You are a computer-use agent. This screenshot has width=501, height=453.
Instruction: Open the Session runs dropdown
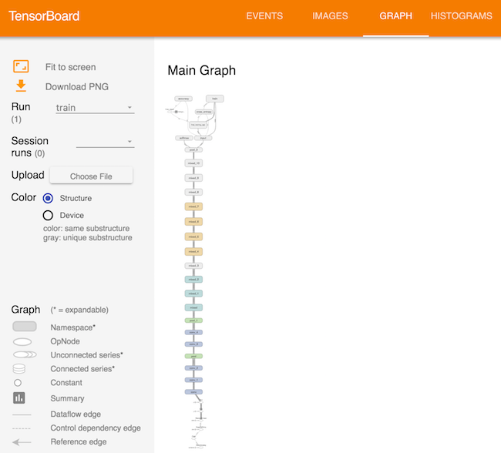105,142
